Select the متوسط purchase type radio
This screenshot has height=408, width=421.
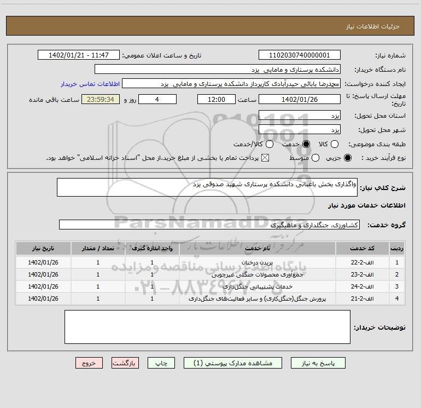click(x=315, y=158)
